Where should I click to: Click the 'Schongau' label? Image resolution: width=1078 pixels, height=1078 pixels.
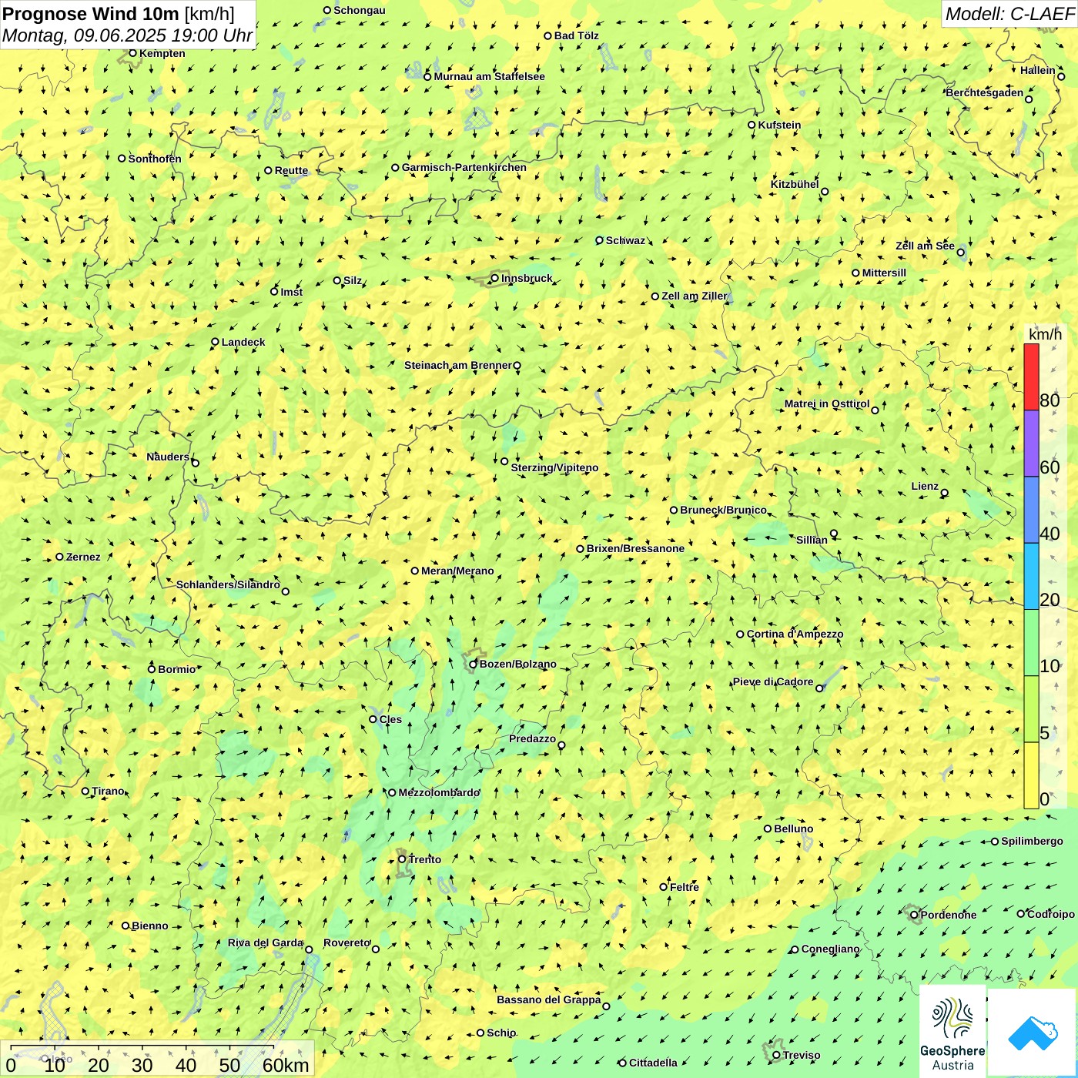[x=360, y=10]
